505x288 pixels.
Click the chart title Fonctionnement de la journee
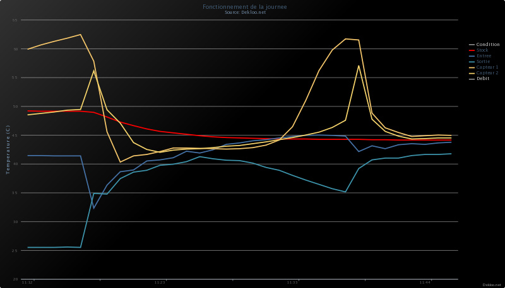coord(244,7)
